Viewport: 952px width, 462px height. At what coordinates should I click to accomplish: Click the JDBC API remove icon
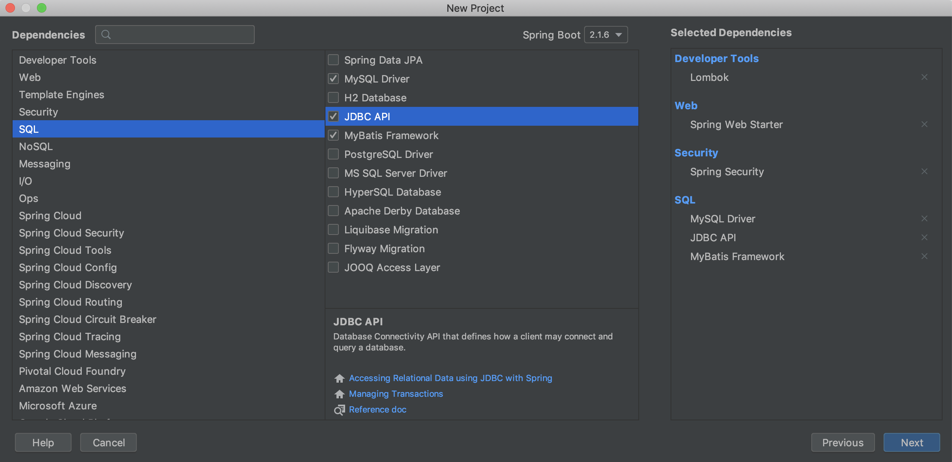pyautogui.click(x=924, y=237)
